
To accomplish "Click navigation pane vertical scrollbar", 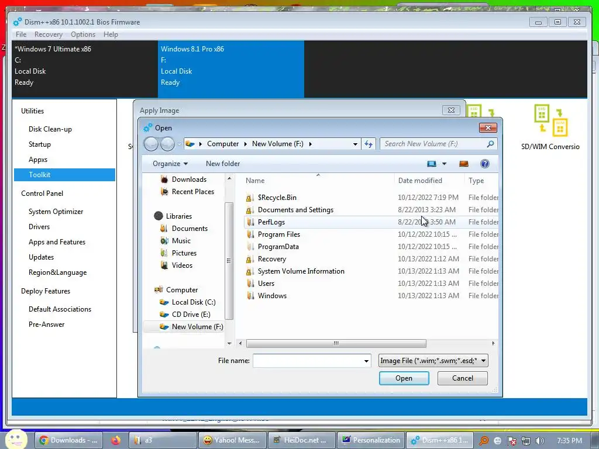I will click(x=229, y=261).
